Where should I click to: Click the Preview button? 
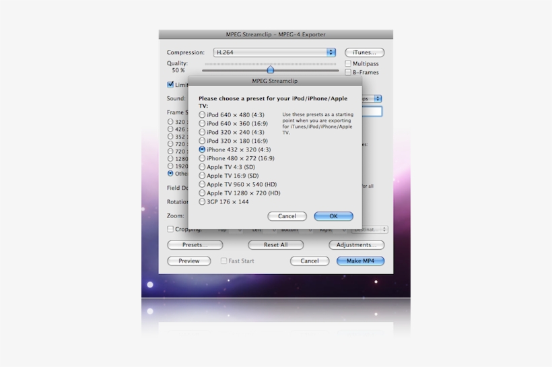[189, 261]
